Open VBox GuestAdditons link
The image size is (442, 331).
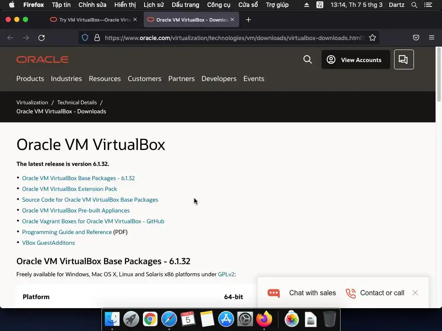[48, 243]
